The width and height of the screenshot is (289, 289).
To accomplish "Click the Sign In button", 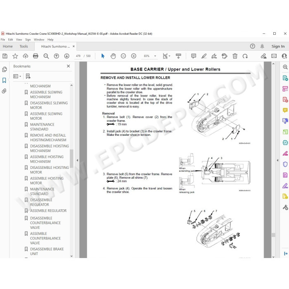I will (278, 46).
